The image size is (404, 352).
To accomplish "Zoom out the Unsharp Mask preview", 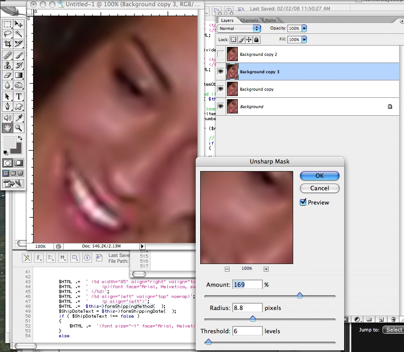I will [x=227, y=269].
